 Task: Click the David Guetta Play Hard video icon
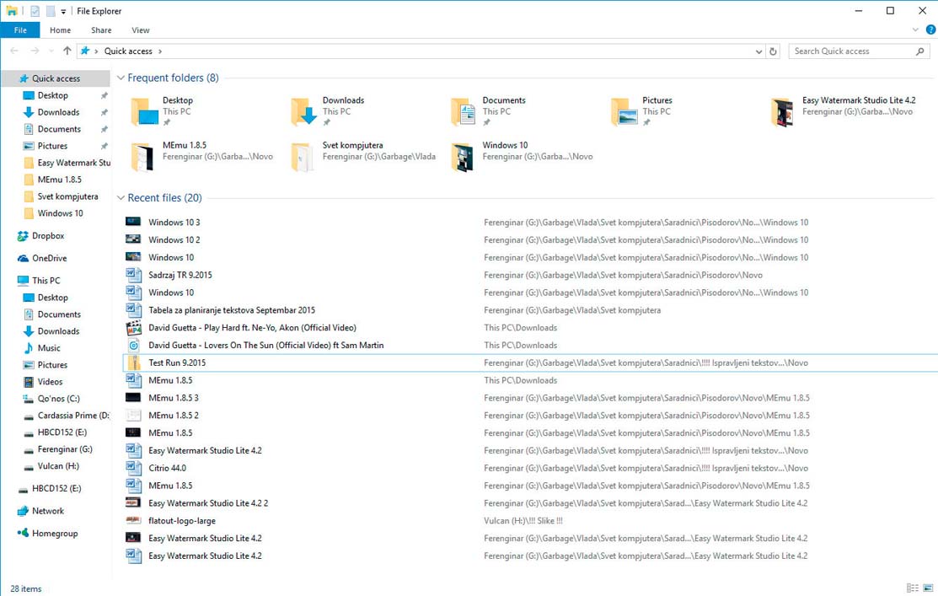coord(133,328)
